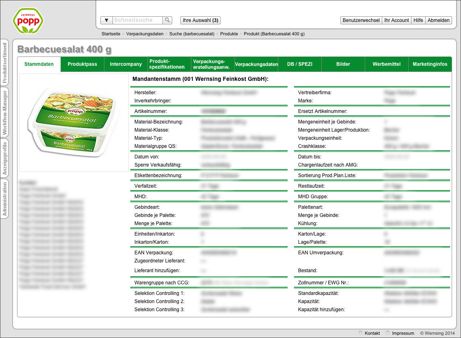Open the quick search dropdown arrow

point(106,20)
